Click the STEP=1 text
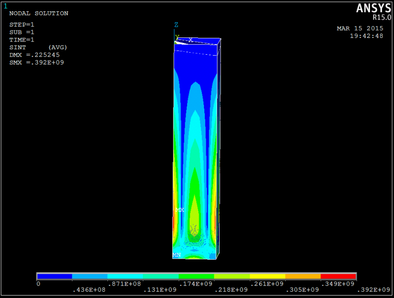The height and width of the screenshot is (298, 394). (22, 25)
